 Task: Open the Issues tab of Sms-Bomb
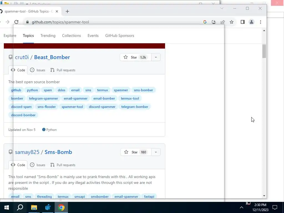click(x=38, y=165)
